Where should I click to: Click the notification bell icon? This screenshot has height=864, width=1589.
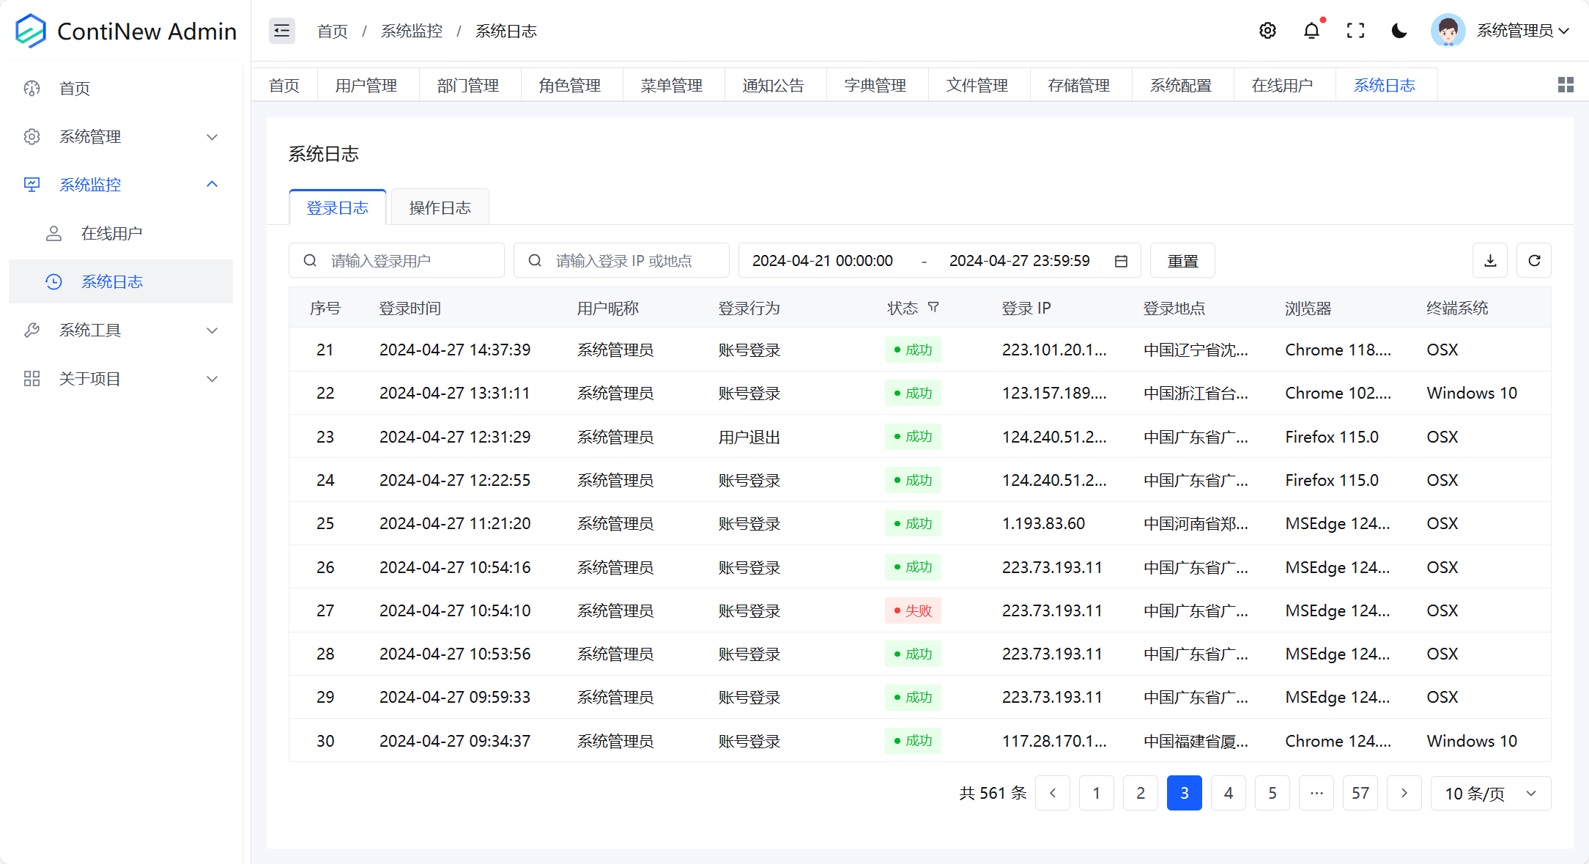coord(1311,31)
